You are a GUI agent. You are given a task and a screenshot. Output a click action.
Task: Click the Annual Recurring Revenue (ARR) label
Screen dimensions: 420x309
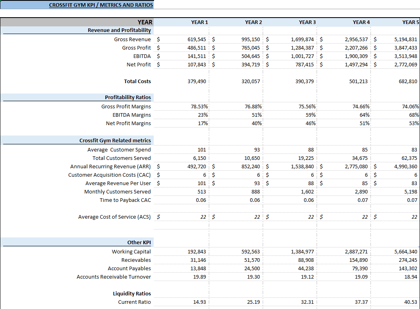[x=110, y=167]
